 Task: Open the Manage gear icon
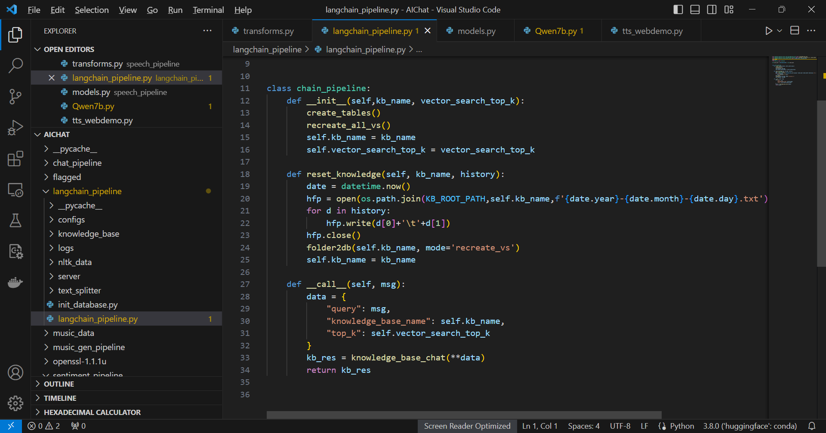click(x=15, y=403)
